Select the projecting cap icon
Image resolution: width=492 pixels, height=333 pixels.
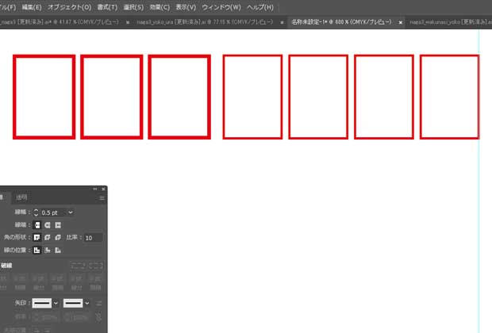[57, 225]
